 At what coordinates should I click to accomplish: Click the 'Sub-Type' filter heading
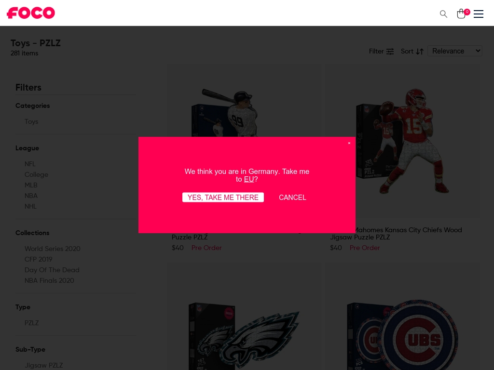[x=30, y=349]
